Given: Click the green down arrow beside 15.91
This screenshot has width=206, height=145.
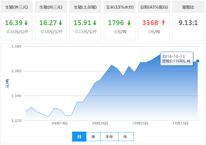Looking at the screenshot, I should point(95,23).
